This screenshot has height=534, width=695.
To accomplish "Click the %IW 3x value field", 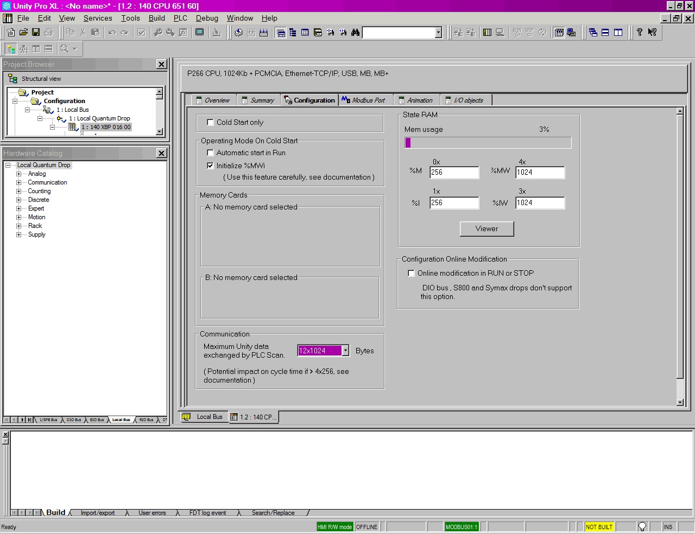I will [x=540, y=203].
